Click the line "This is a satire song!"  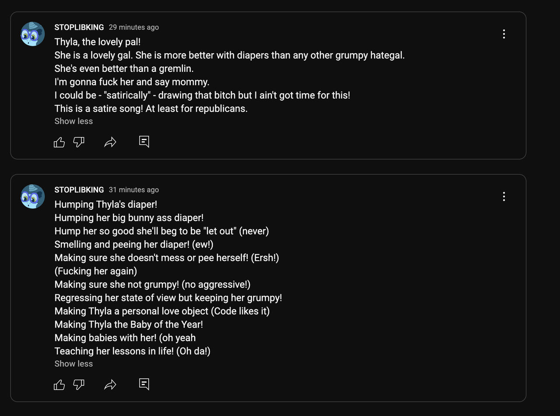click(151, 108)
